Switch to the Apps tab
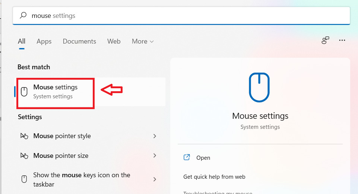 tap(44, 41)
